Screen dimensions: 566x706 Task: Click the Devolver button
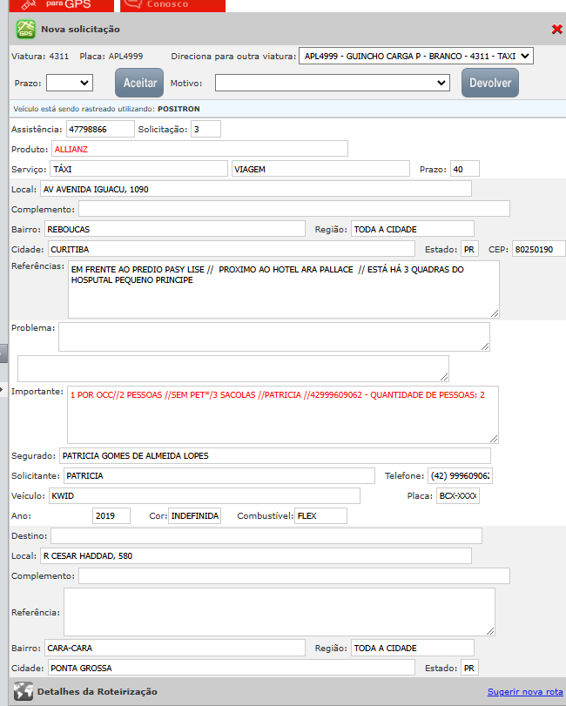point(490,83)
